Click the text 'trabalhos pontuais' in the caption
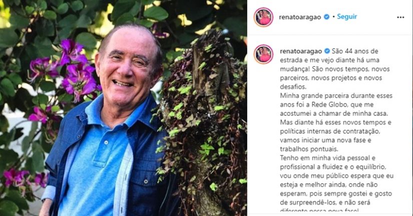 pyautogui.click(x=309, y=149)
